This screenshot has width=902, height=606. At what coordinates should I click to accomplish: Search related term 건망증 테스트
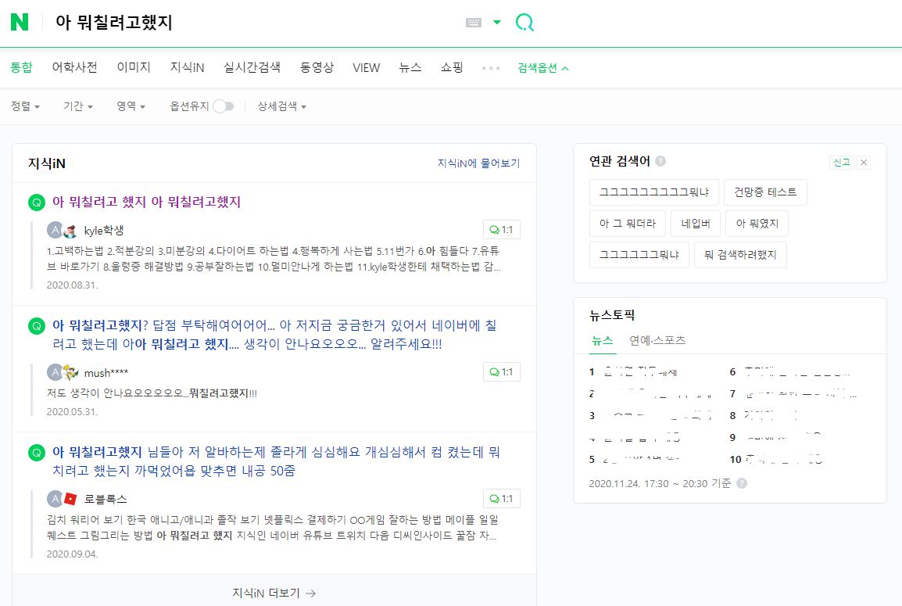(765, 192)
